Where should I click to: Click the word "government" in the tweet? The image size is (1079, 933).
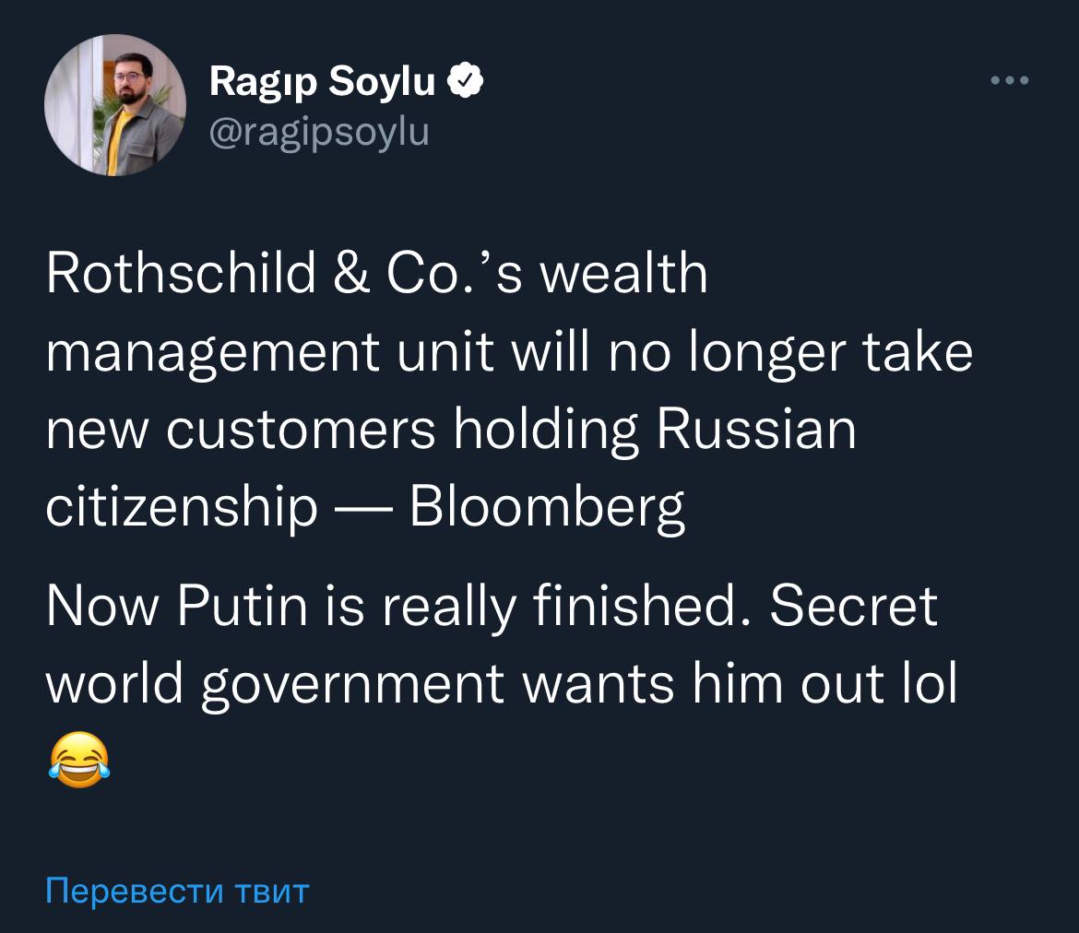coord(353,686)
